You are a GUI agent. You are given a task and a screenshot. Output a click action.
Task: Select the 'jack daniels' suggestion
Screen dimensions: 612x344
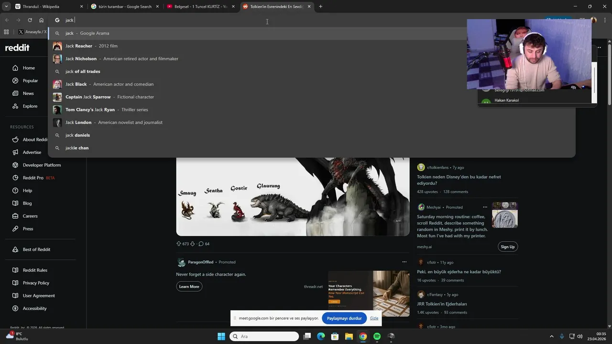tap(311, 135)
